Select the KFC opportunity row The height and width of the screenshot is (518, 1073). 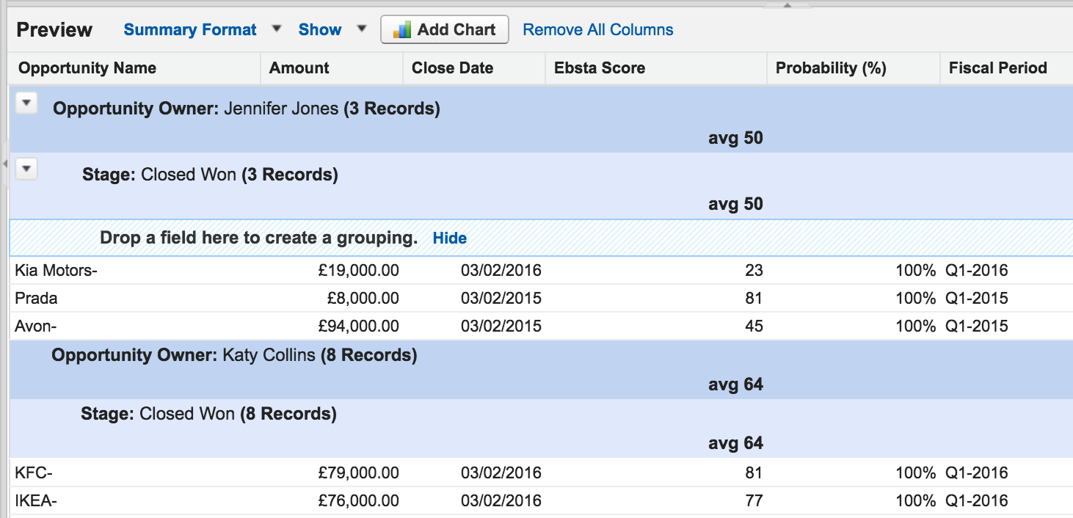34,473
